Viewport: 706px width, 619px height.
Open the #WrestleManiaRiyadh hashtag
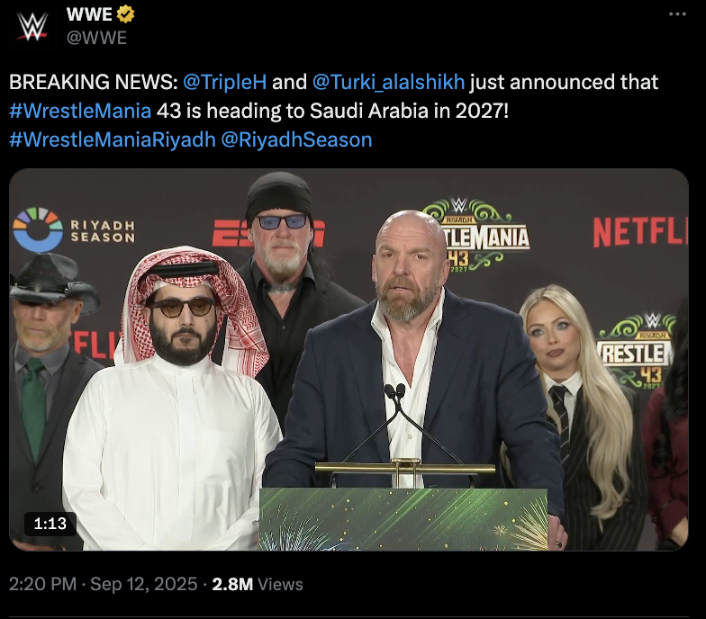[x=113, y=140]
